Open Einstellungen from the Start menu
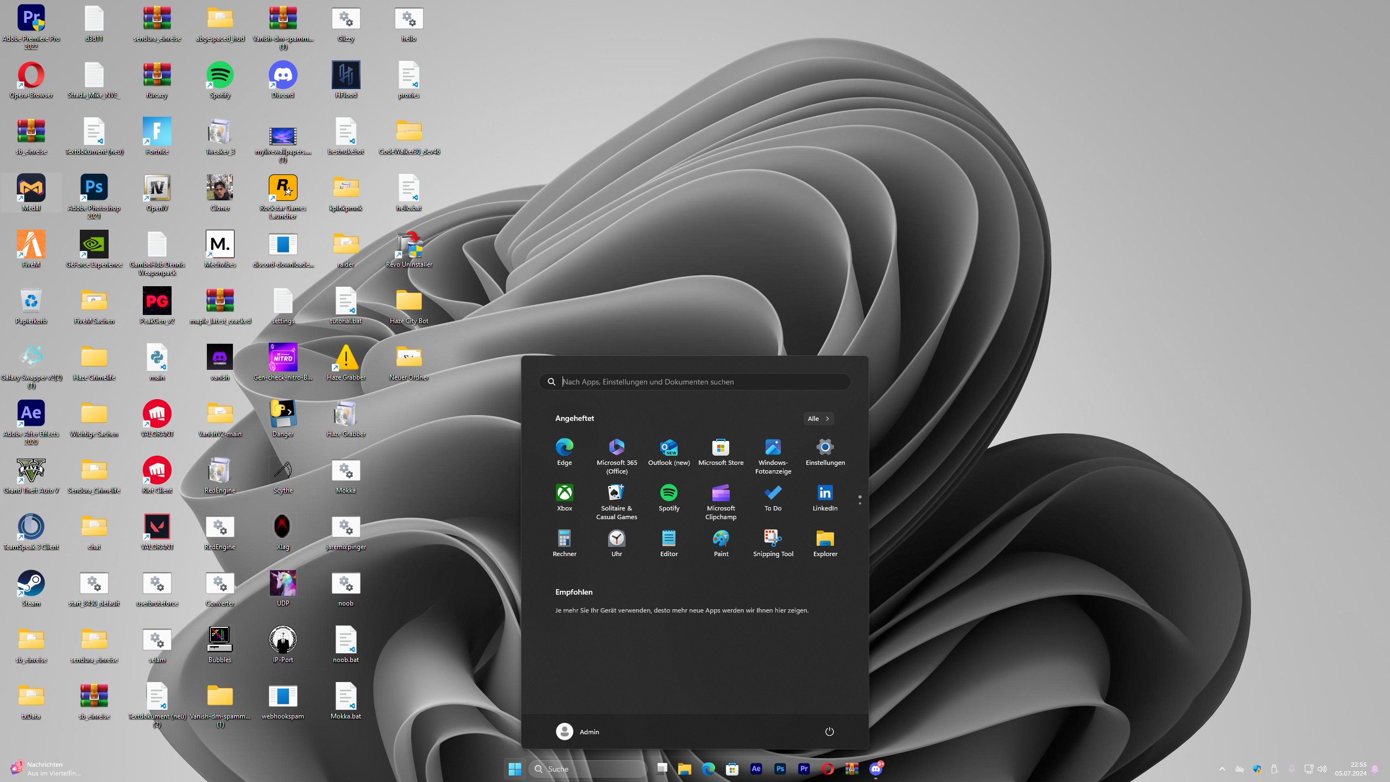Image resolution: width=1390 pixels, height=782 pixels. (x=825, y=452)
